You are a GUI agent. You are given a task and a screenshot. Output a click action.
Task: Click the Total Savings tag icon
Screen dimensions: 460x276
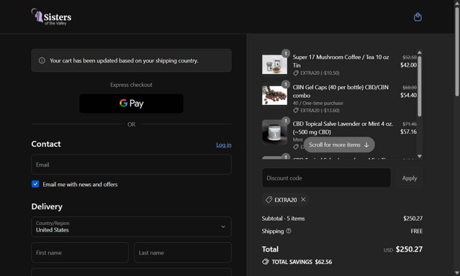[x=266, y=262]
